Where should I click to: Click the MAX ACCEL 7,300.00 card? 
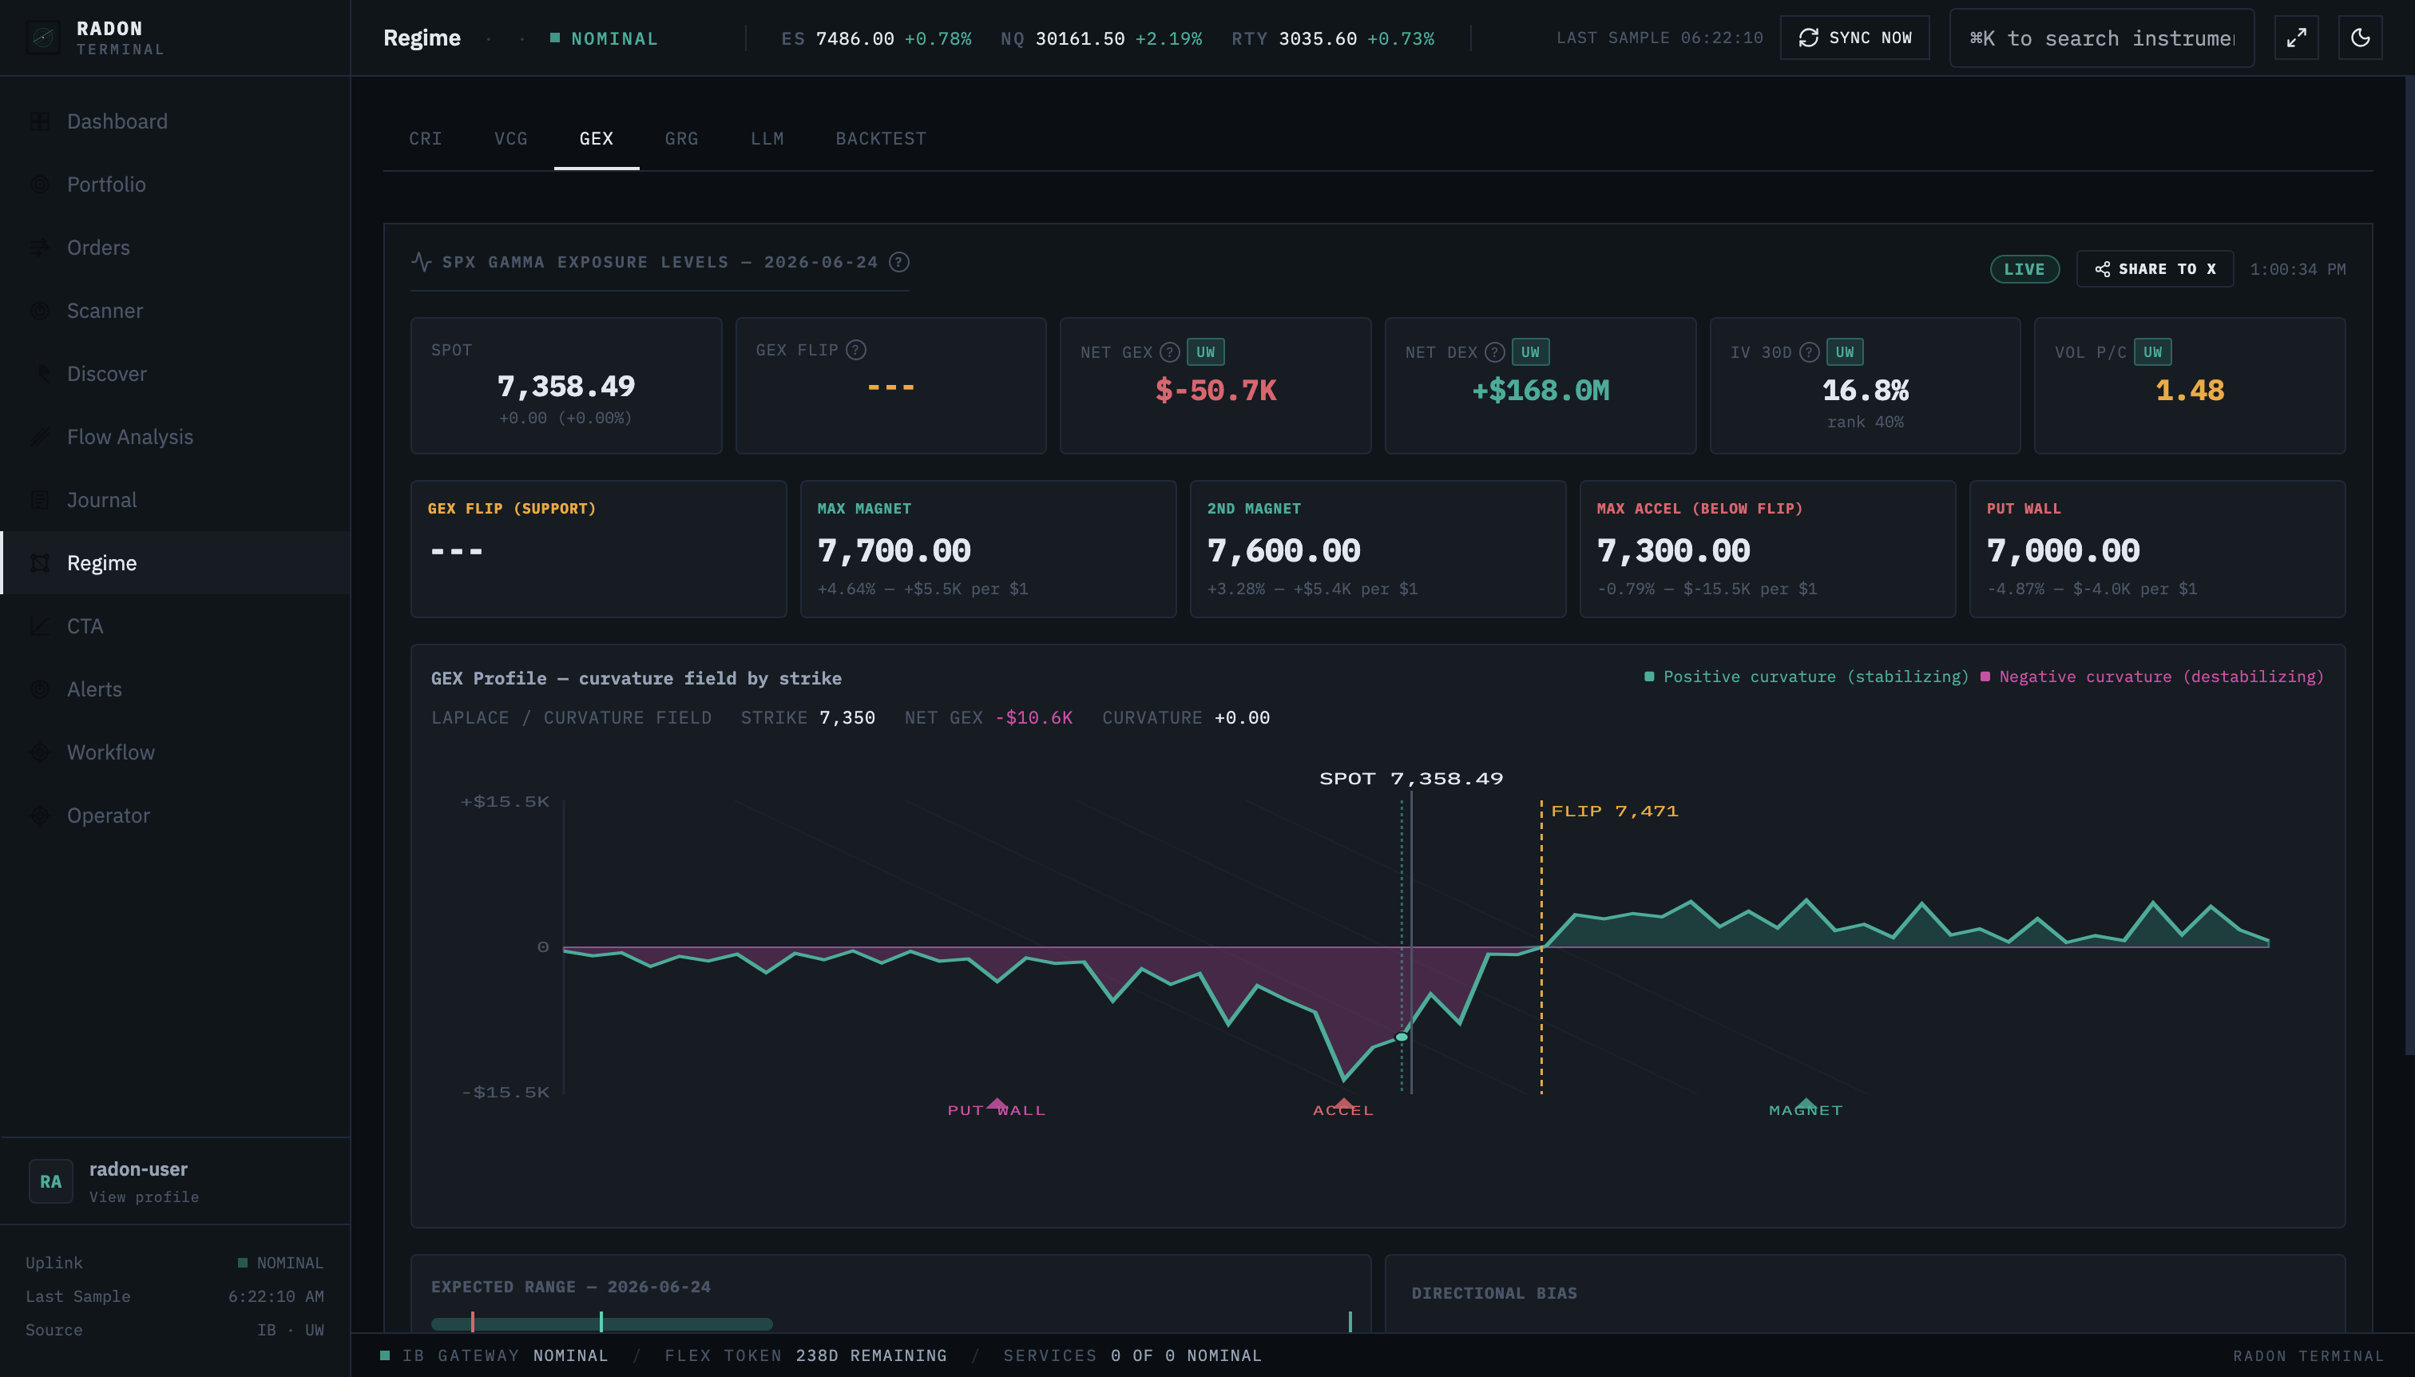[x=1767, y=550]
